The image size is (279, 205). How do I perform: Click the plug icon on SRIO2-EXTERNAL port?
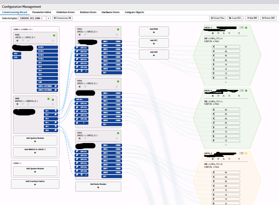tap(56, 90)
